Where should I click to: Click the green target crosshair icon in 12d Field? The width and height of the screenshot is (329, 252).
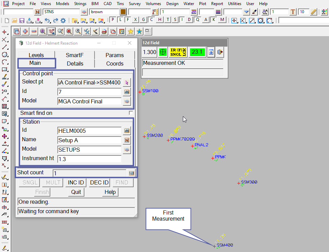point(163,52)
